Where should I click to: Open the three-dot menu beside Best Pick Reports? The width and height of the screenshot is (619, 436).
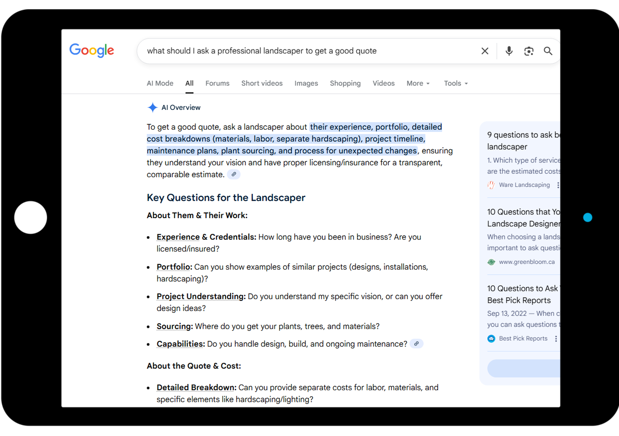click(556, 338)
